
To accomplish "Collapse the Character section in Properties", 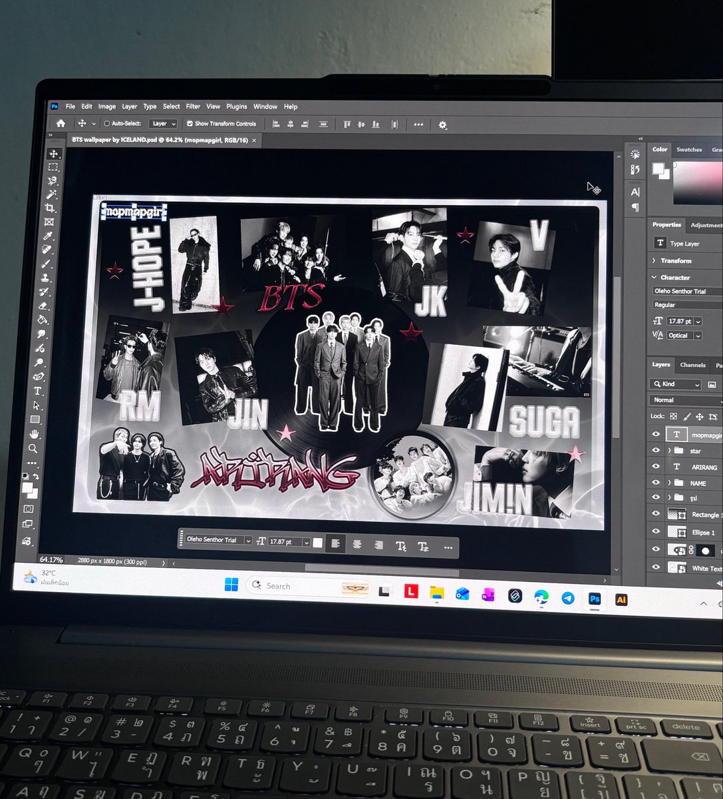I will point(654,277).
